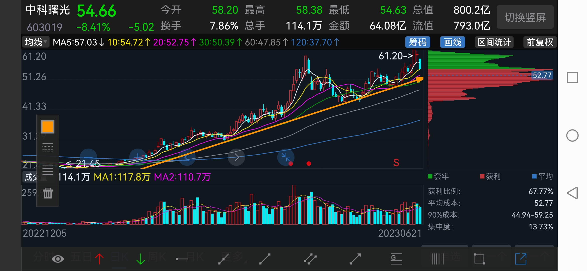Tap the 套牢 green legend item
Viewport: 587px width, 271px height.
(438, 176)
